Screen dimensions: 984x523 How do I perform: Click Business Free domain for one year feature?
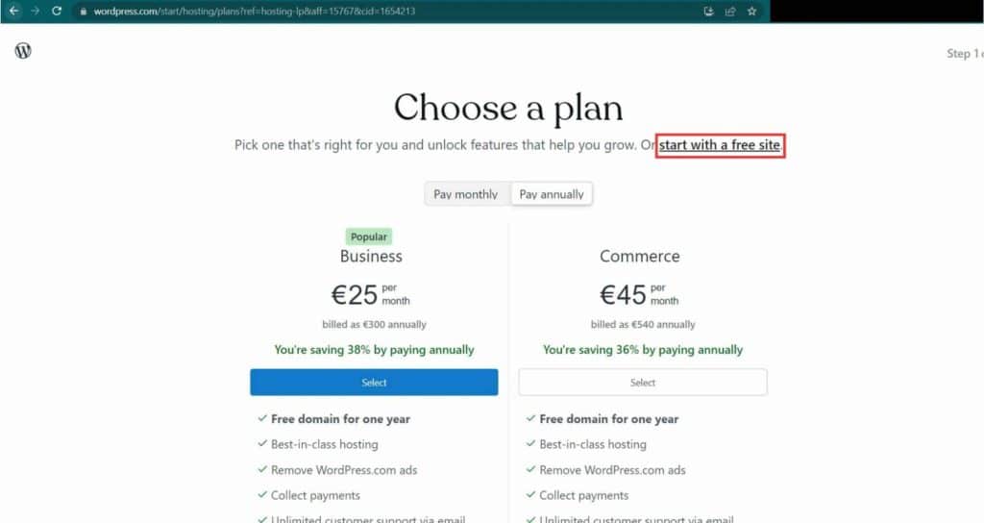pyautogui.click(x=340, y=419)
